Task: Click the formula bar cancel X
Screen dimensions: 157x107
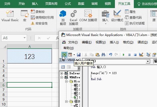Action: click(39, 38)
